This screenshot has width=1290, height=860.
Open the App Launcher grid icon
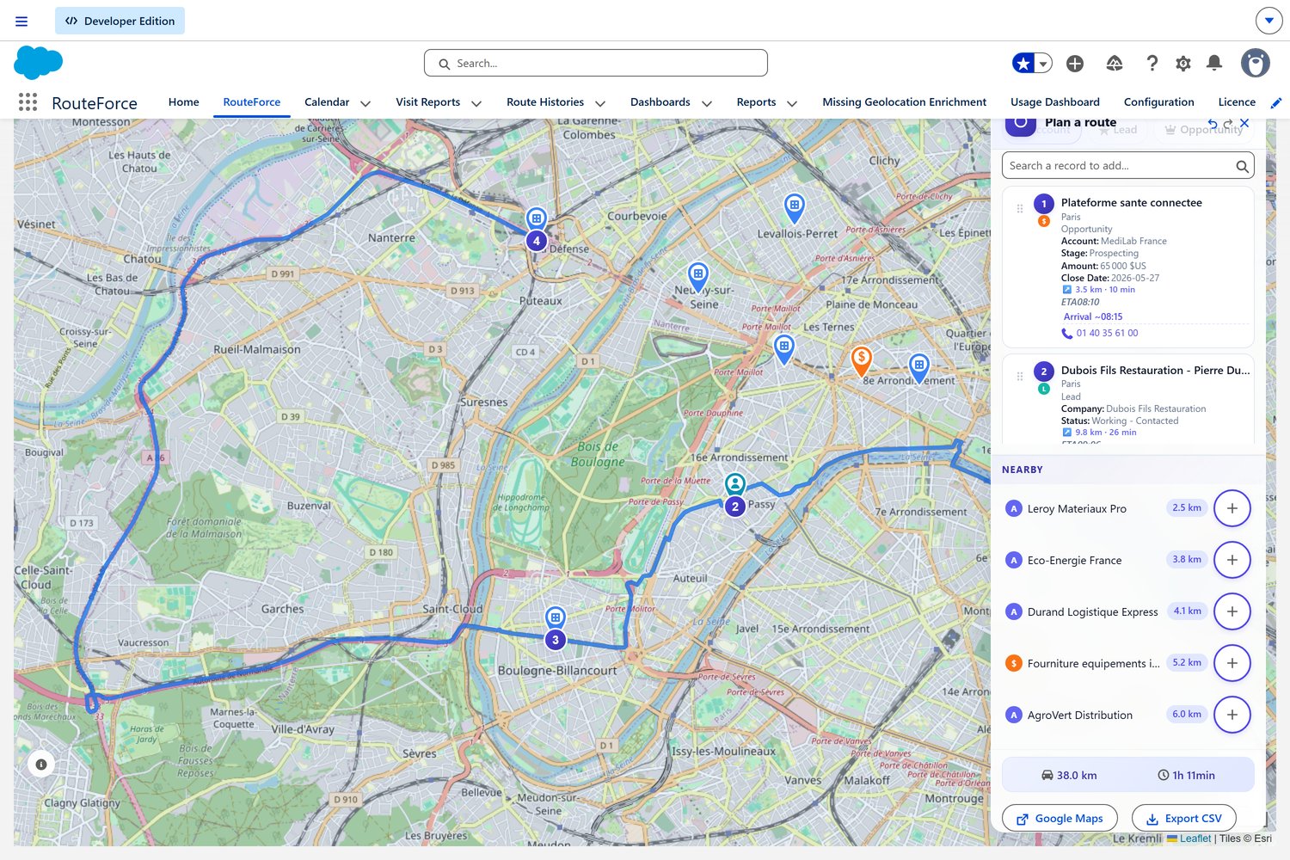28,101
